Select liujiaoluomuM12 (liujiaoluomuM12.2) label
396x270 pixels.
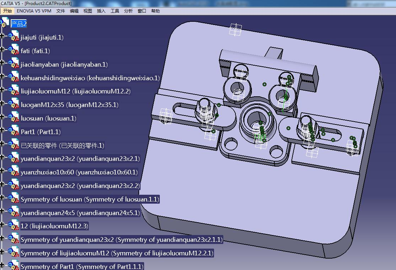[x=76, y=91]
